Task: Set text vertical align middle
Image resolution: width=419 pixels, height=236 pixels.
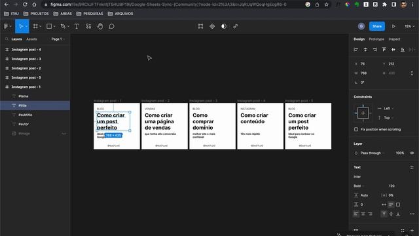Action: point(391,214)
